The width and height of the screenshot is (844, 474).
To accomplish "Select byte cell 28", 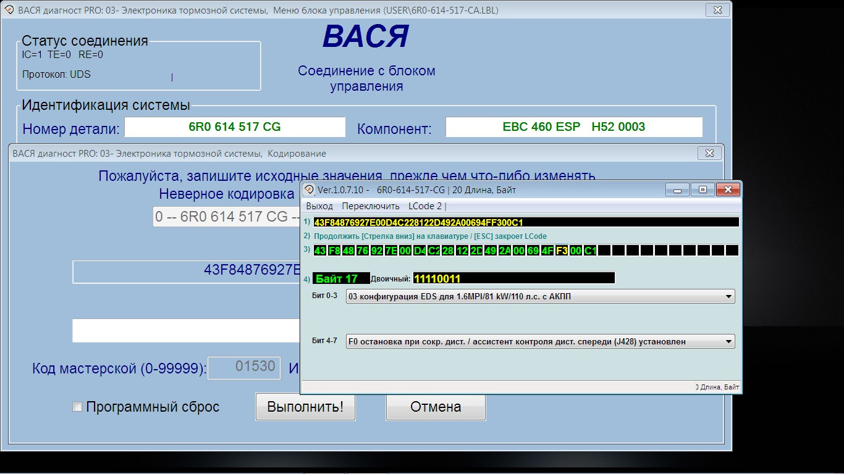I will pos(448,251).
